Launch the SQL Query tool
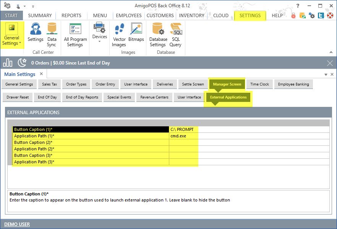 click(x=176, y=34)
